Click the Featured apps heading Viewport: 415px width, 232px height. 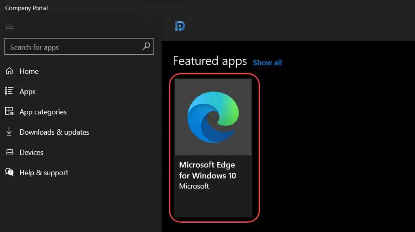[210, 61]
